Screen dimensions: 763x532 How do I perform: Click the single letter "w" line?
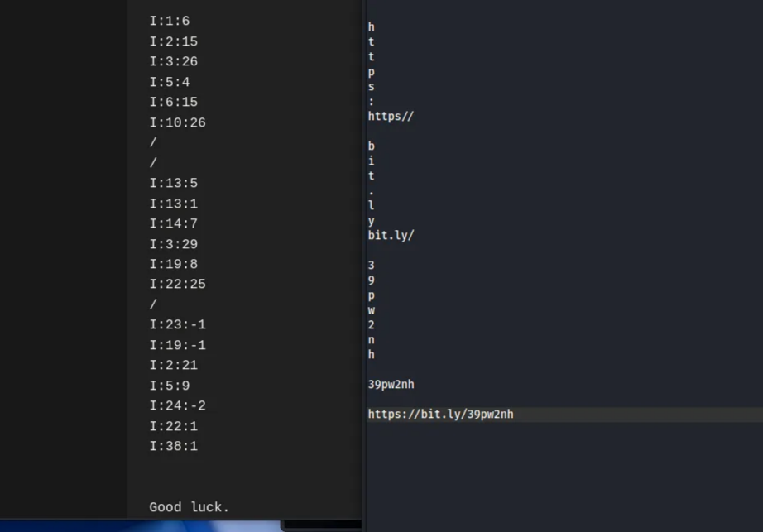(372, 310)
